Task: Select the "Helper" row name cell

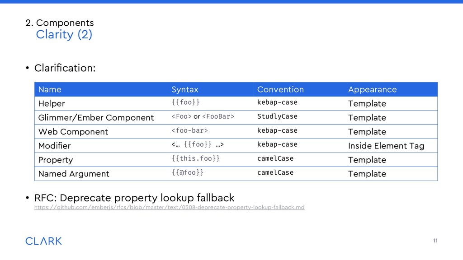Action: pyautogui.click(x=52, y=103)
